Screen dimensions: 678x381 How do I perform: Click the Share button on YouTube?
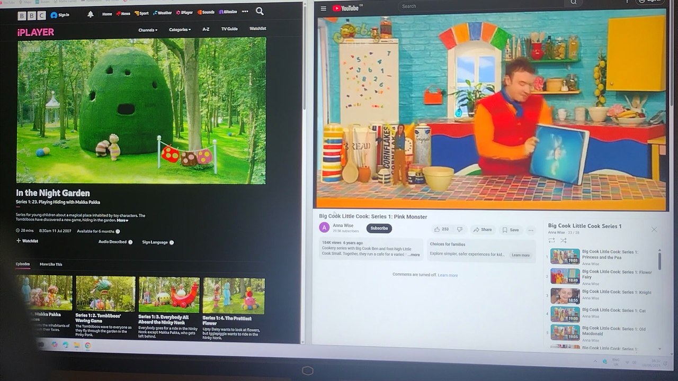483,230
